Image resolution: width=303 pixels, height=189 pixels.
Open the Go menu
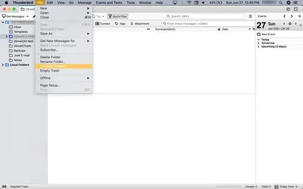click(71, 3)
